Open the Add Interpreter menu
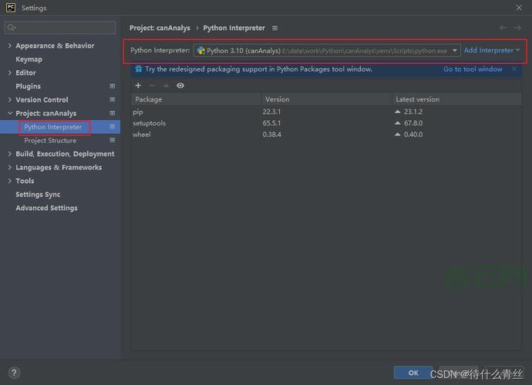Viewport: 532px width, 385px height. pos(492,51)
